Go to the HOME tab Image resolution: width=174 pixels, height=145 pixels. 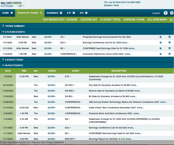pyautogui.click(x=8, y=13)
